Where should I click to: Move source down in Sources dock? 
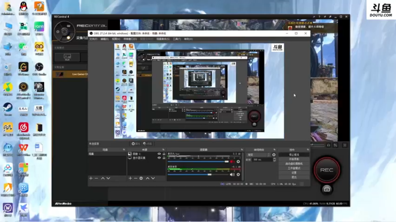coord(153,178)
